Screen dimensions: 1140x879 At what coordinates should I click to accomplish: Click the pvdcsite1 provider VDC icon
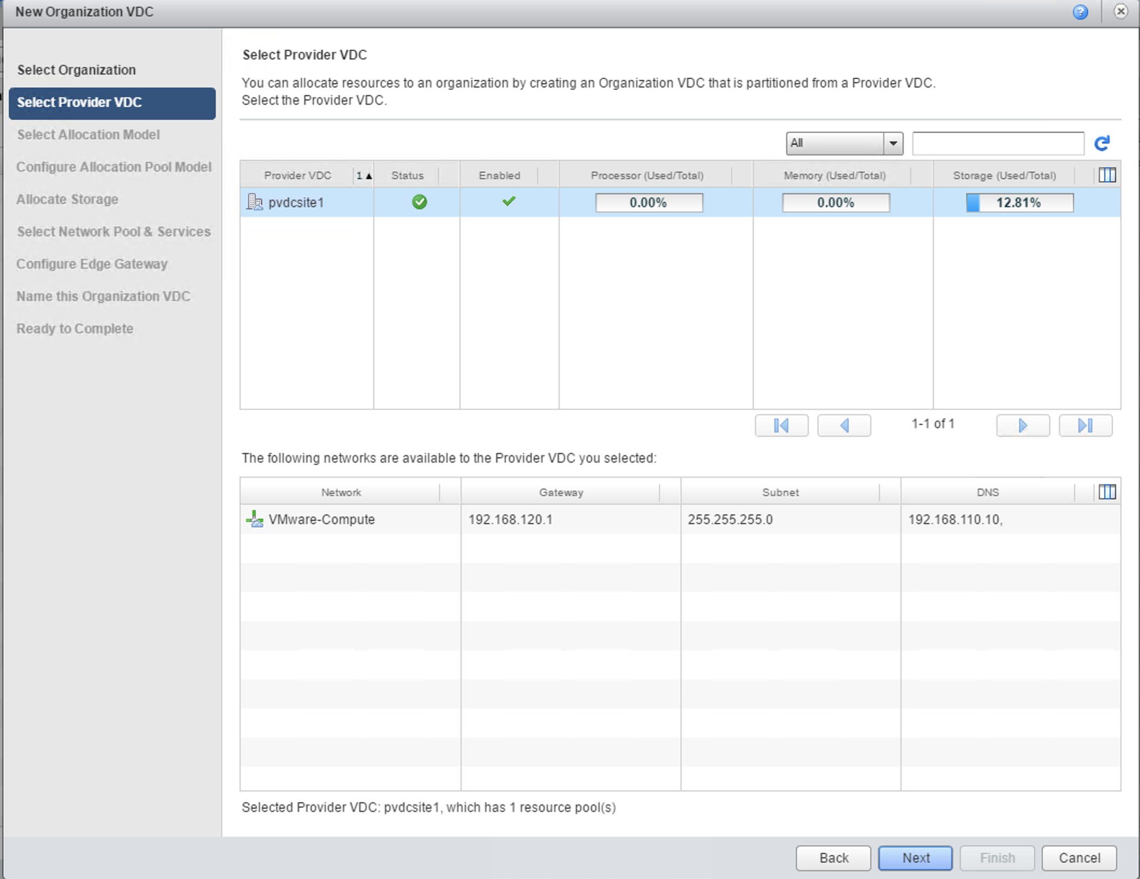click(x=255, y=202)
